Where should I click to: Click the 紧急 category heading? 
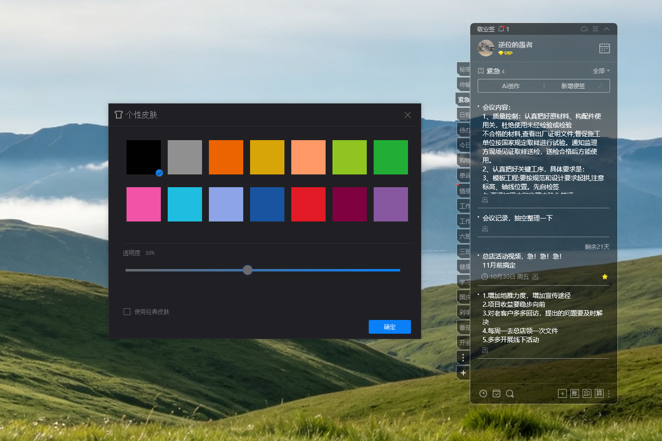[x=493, y=71]
